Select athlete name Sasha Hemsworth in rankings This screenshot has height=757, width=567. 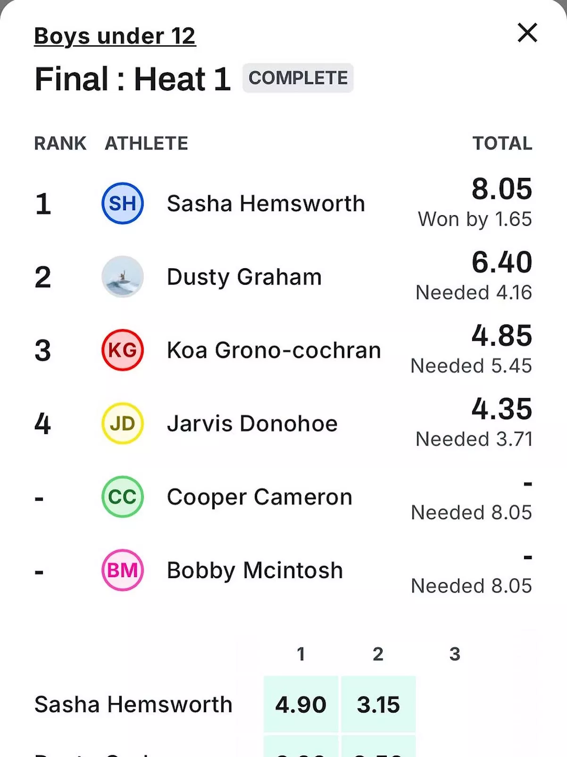(x=266, y=204)
